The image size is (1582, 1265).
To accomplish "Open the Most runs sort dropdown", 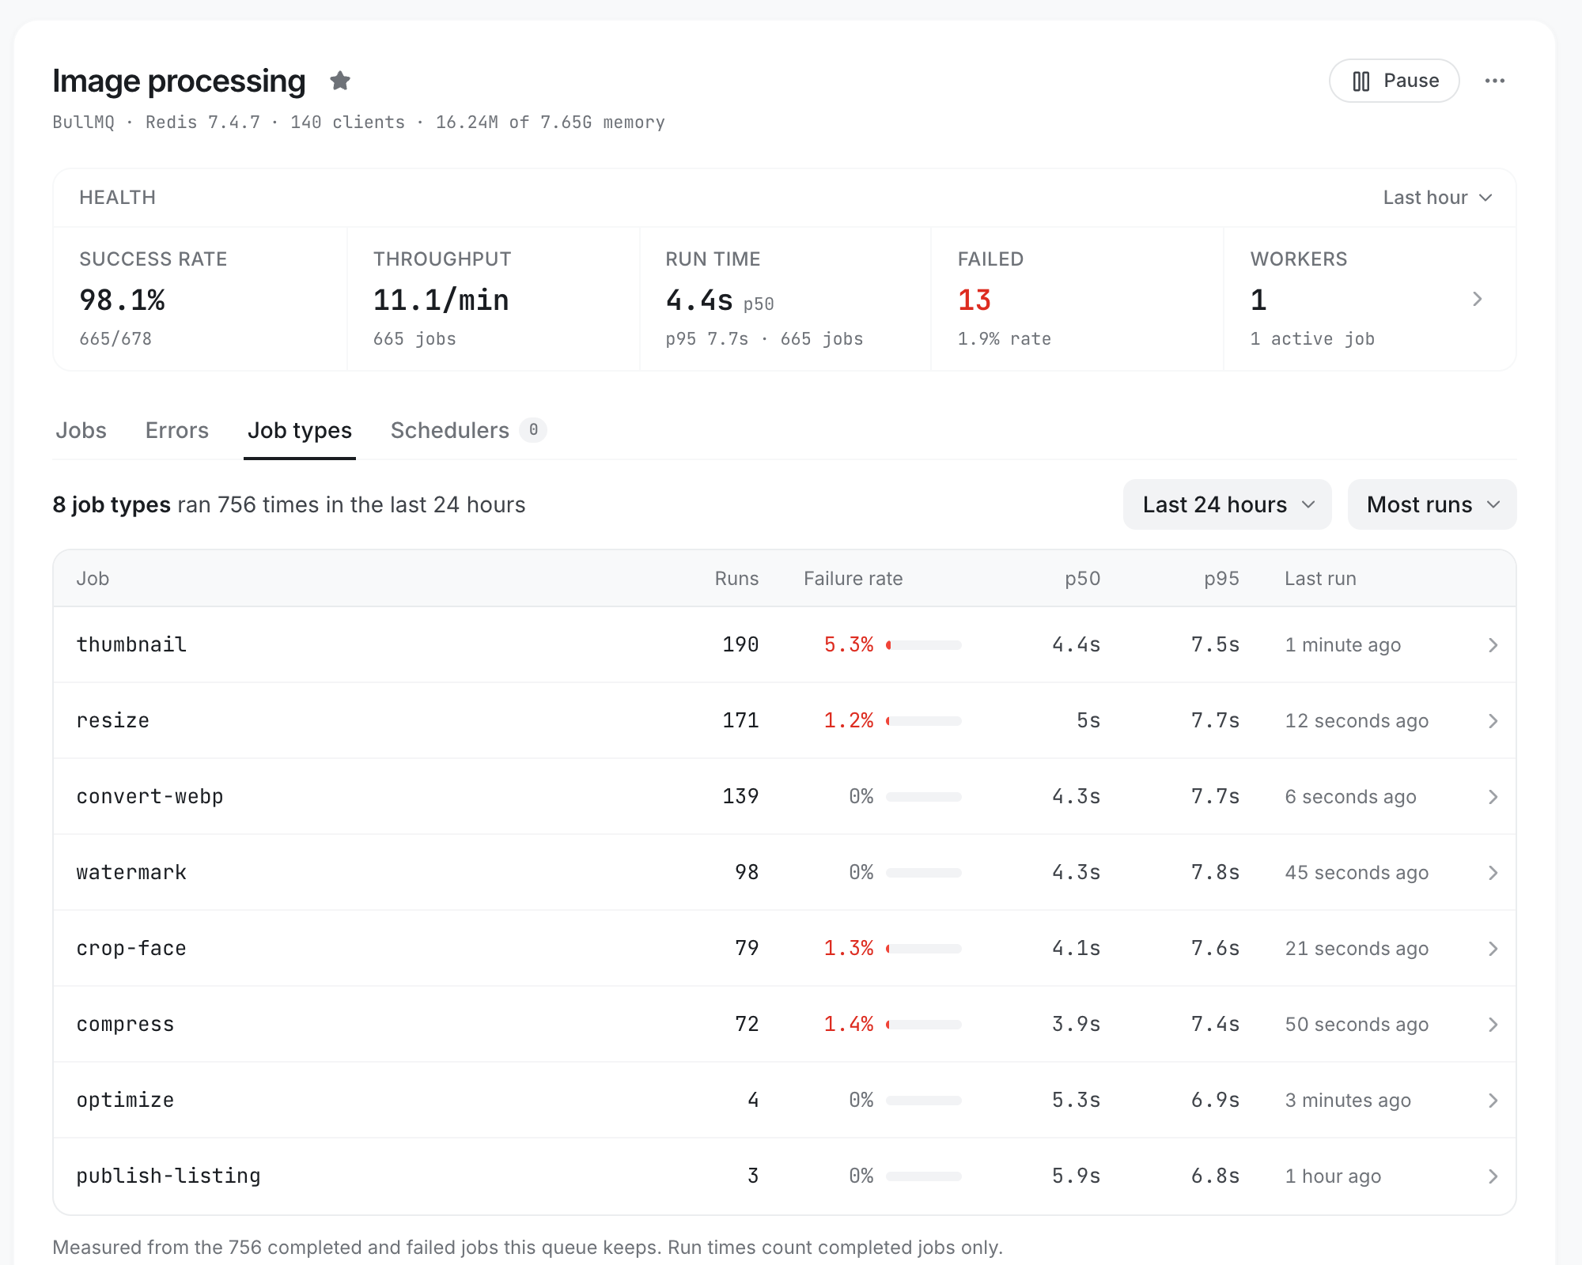I will [1433, 504].
